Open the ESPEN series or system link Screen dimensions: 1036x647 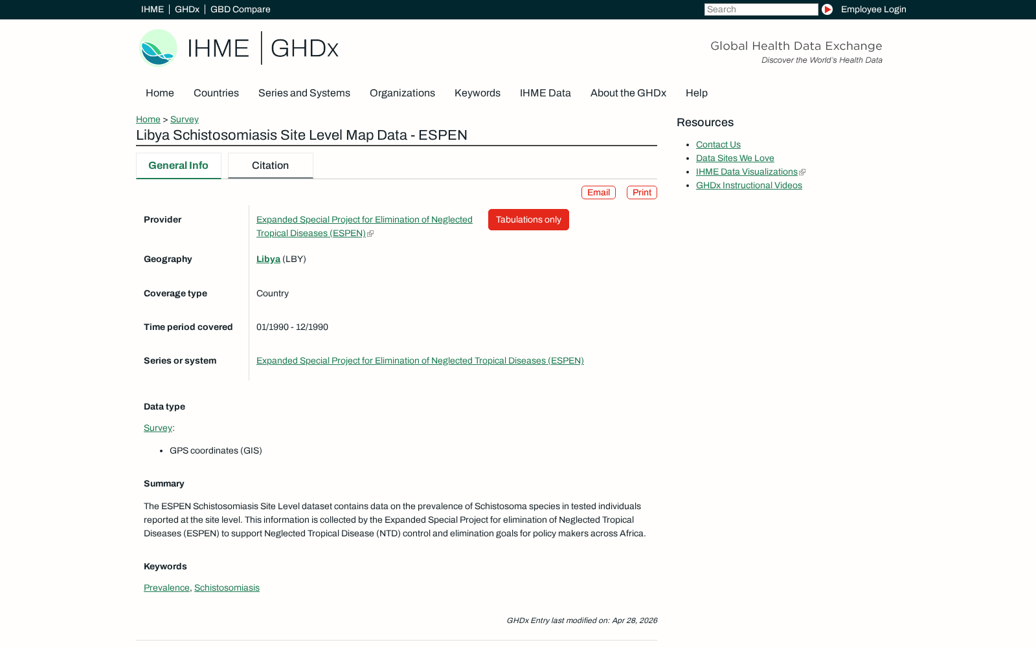tap(420, 360)
